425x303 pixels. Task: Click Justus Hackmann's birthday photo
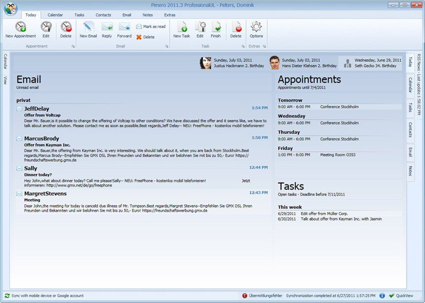coord(206,63)
